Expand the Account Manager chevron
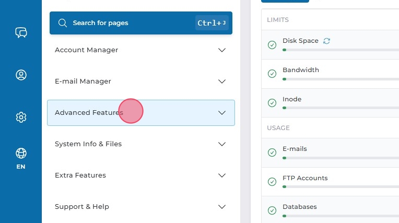Viewport: 399px width, 223px height. pyautogui.click(x=222, y=50)
